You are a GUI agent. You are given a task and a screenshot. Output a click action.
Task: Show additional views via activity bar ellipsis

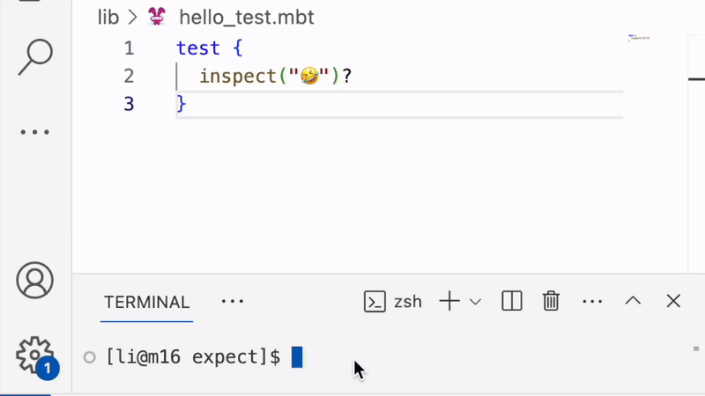[x=35, y=133]
